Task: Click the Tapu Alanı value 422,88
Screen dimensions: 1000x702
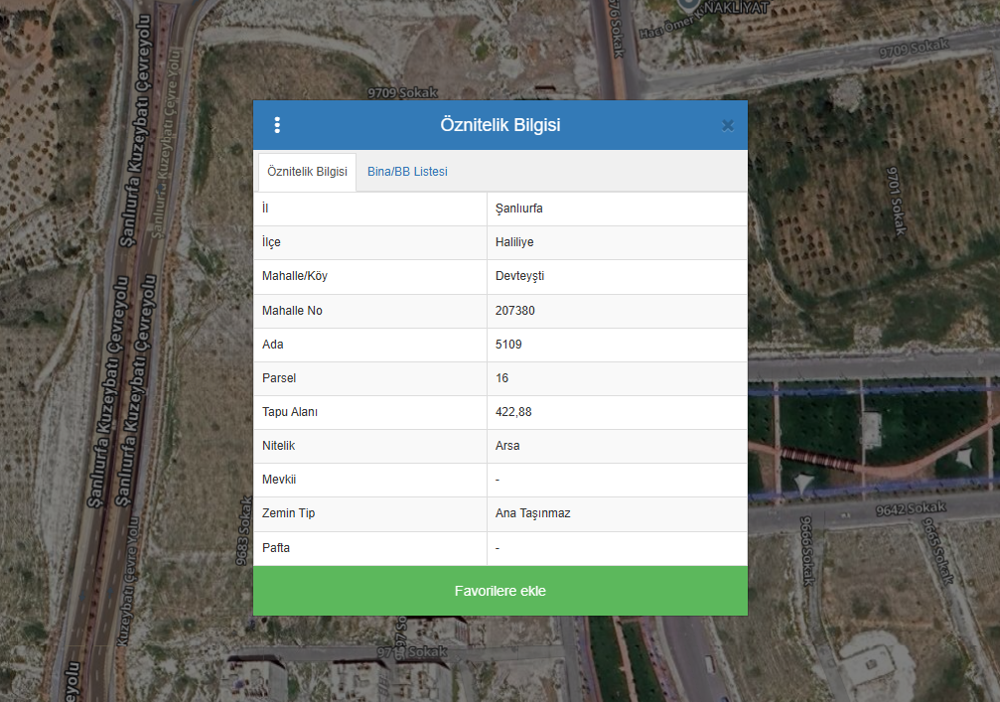Action: pyautogui.click(x=513, y=412)
